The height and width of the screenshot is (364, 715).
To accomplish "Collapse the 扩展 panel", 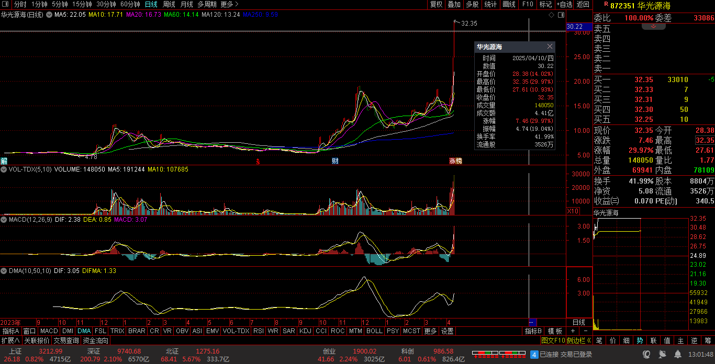I will 10,340.
